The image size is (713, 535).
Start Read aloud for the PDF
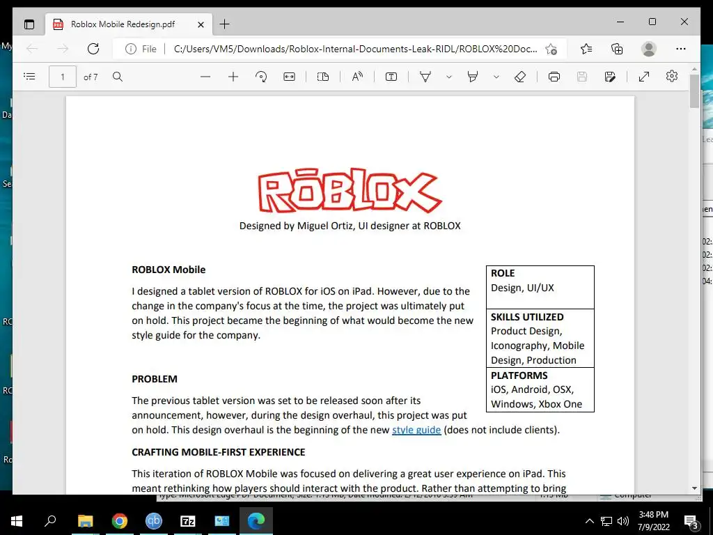click(357, 77)
